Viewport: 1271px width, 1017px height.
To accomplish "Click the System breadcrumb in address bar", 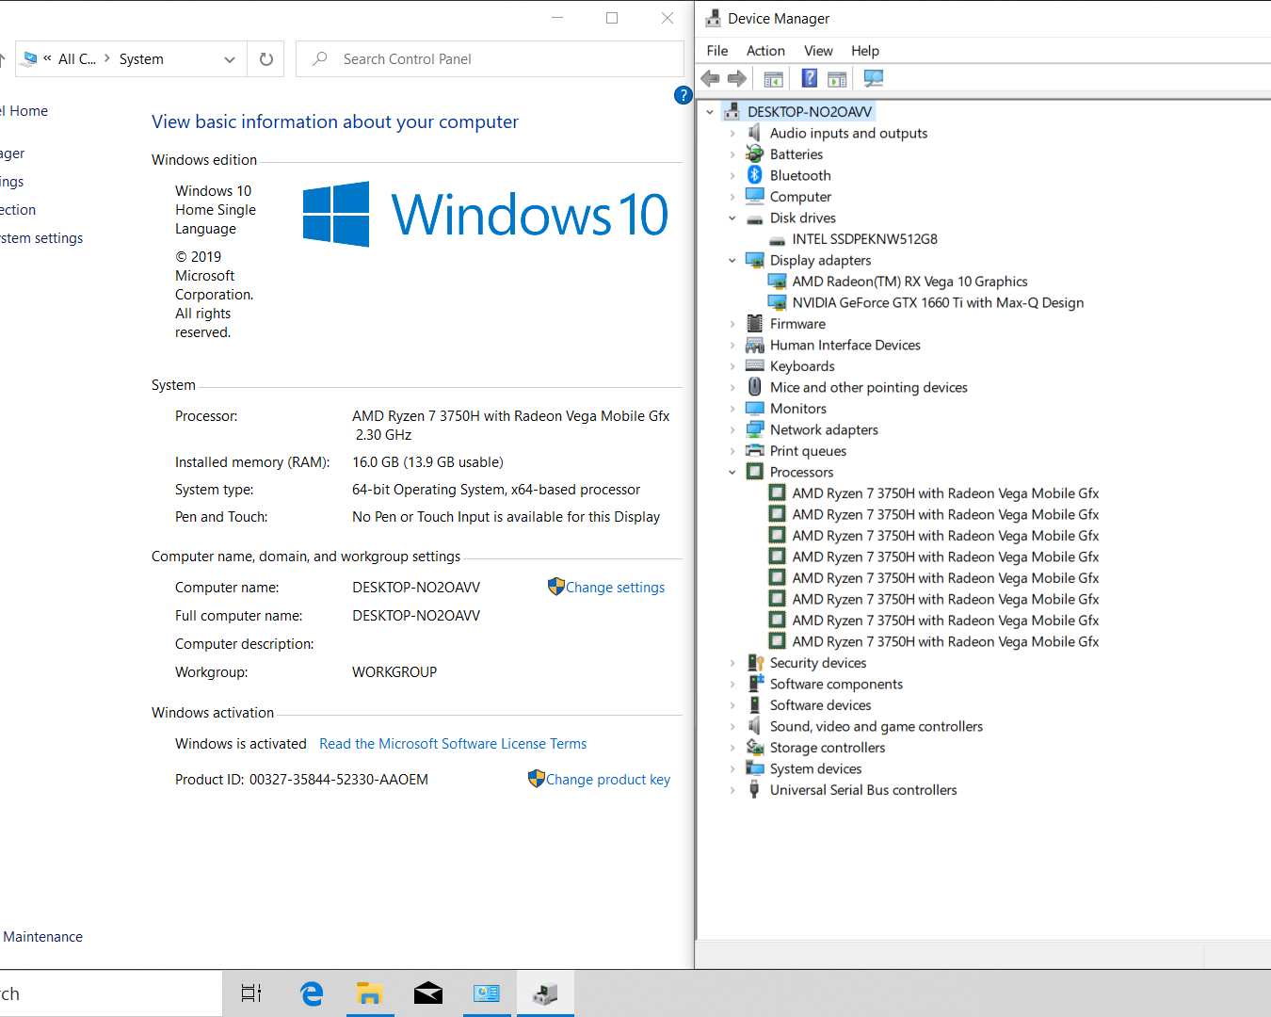I will point(141,59).
